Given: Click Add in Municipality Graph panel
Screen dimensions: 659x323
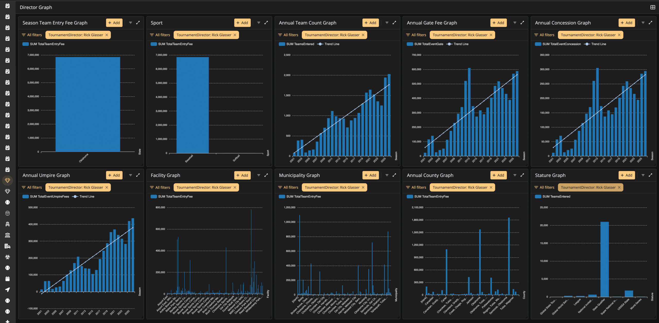Looking at the screenshot, I should pos(370,175).
